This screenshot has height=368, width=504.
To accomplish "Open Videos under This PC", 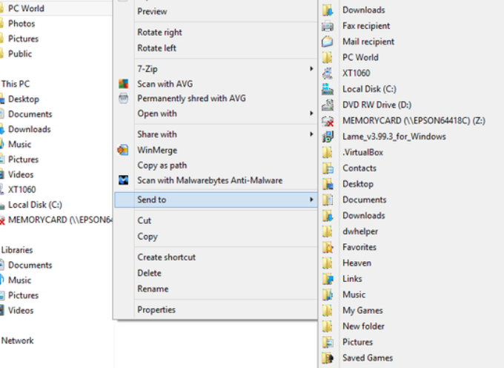I will coord(21,174).
